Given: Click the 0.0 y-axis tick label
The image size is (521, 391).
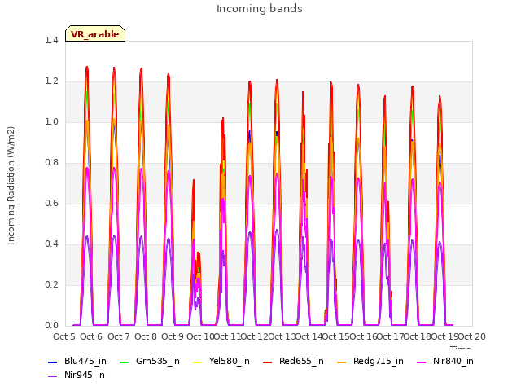Looking at the screenshot, I should click(51, 326).
